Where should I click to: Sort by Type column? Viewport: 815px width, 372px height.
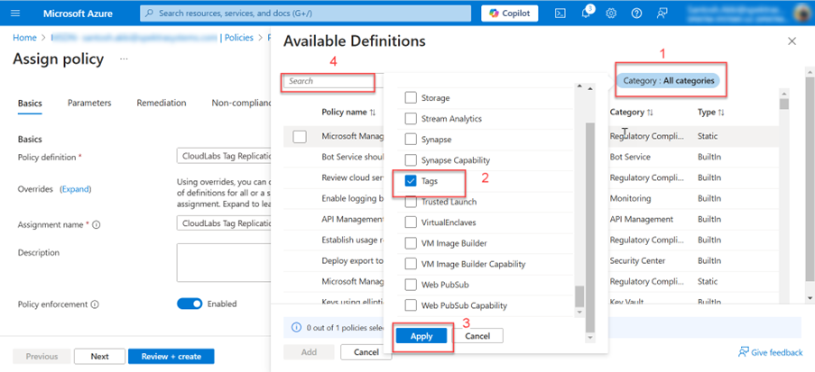point(710,112)
